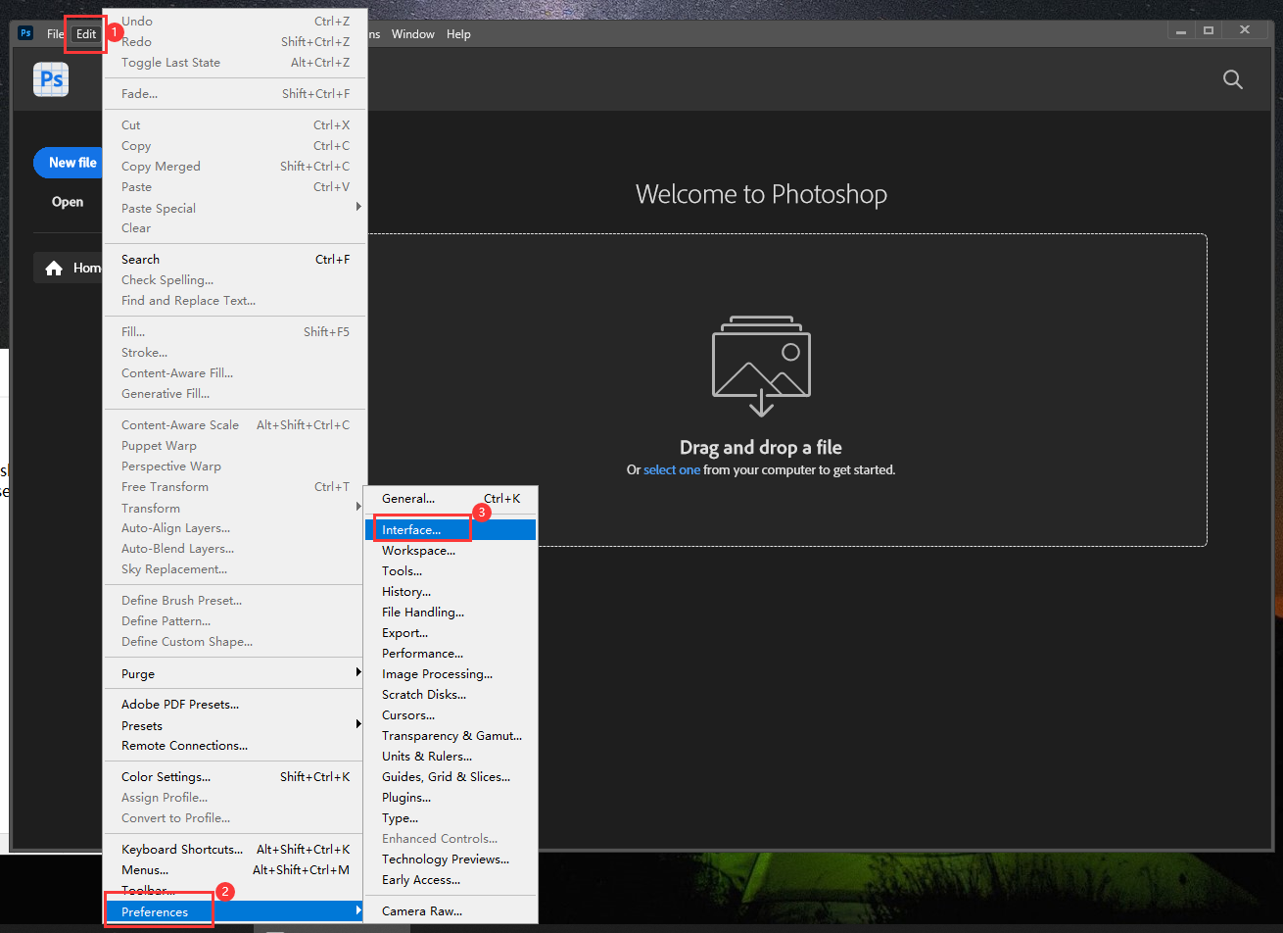1283x933 pixels.
Task: Expand the Transform submenu
Action: tap(235, 508)
